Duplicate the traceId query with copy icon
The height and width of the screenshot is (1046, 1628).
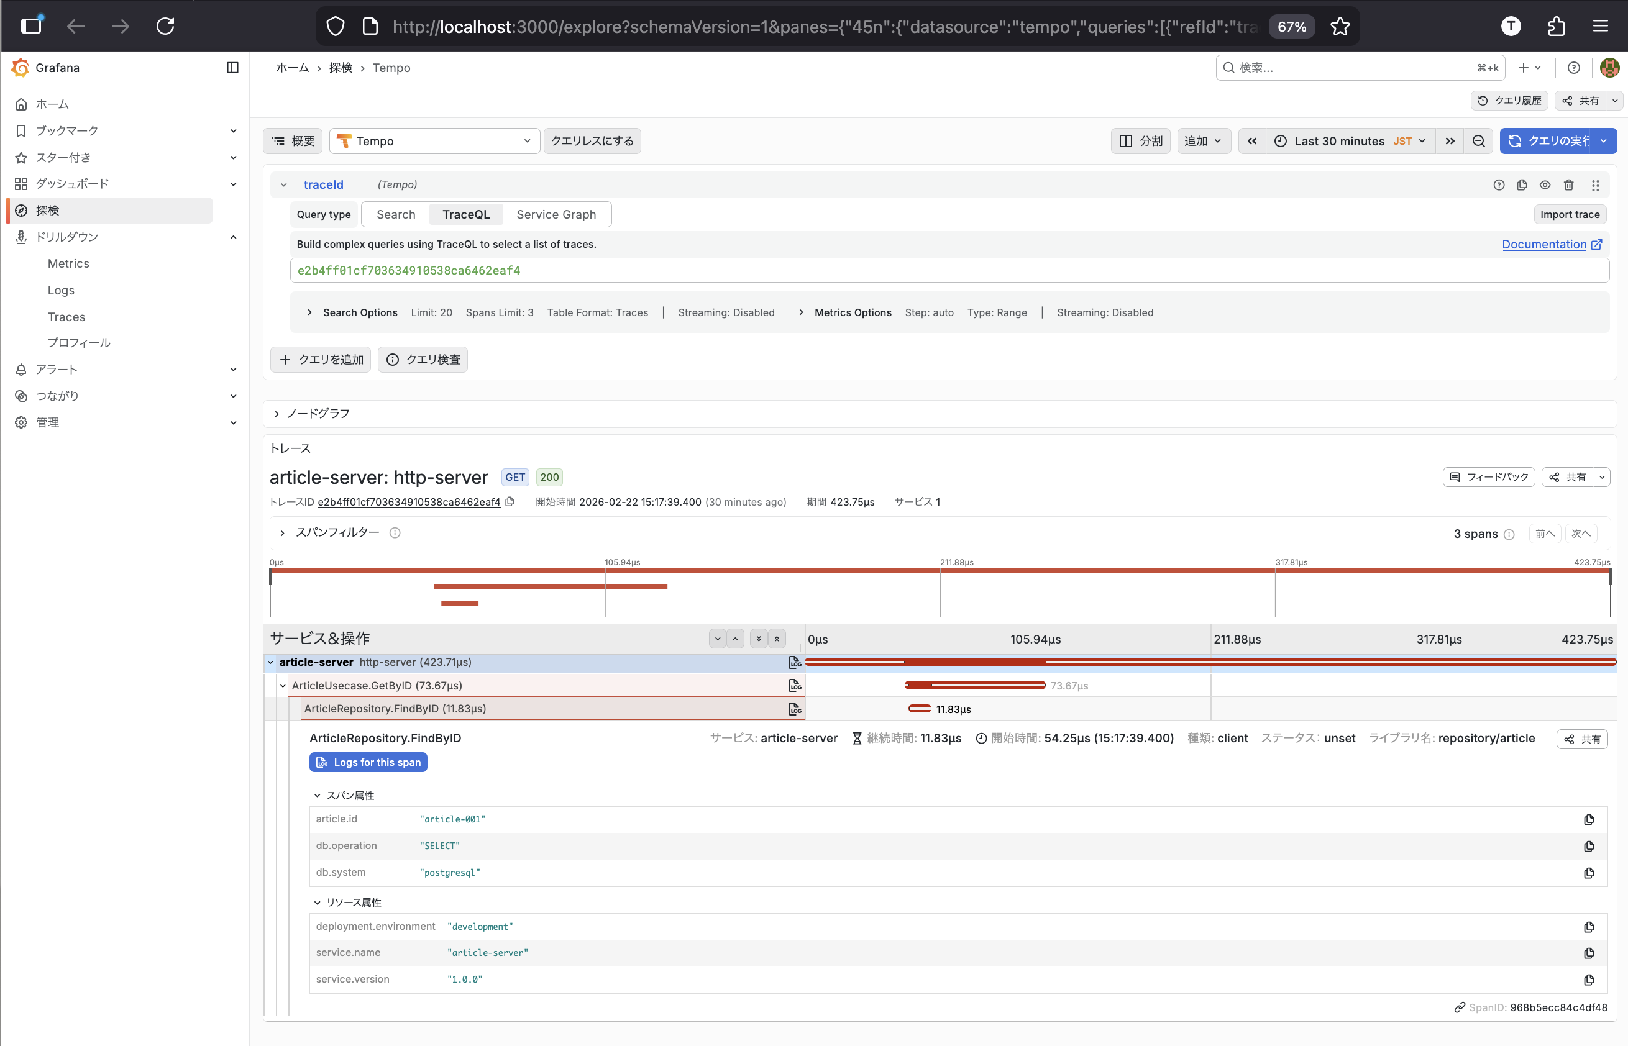(x=1522, y=184)
